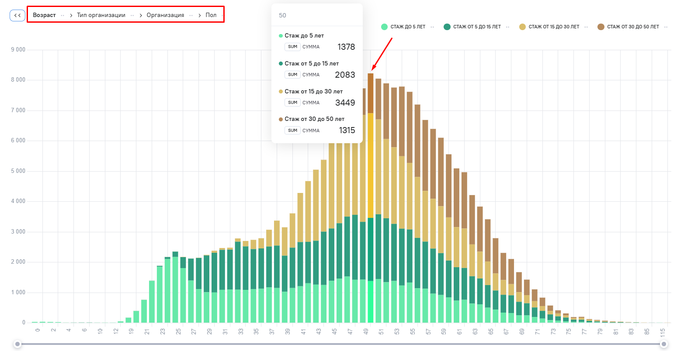This screenshot has height=351, width=677.
Task: Open options dots after Тип организации
Action: [132, 15]
